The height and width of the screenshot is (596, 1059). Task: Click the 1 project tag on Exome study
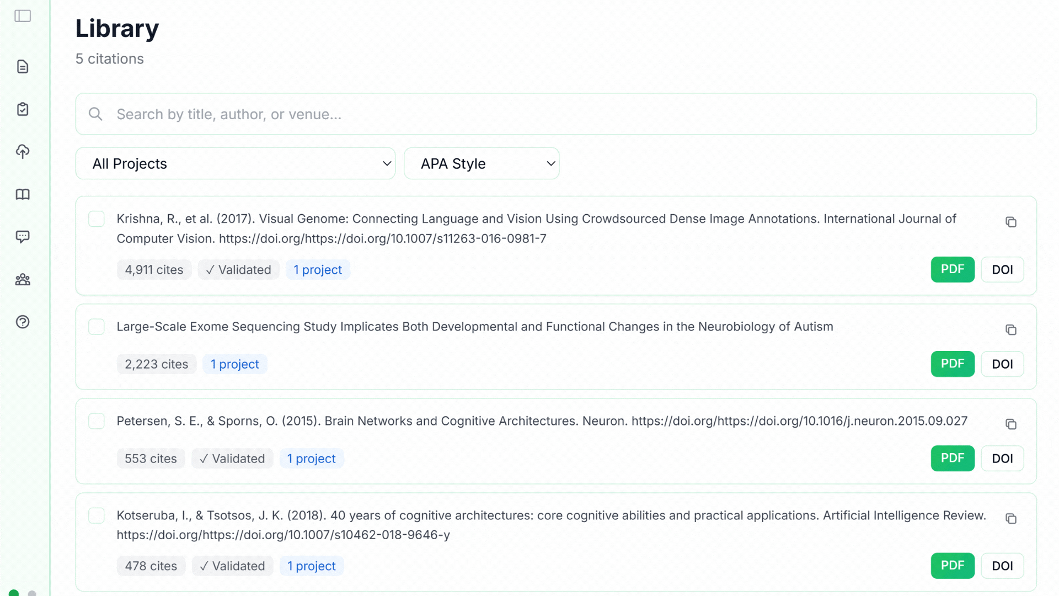pos(234,364)
